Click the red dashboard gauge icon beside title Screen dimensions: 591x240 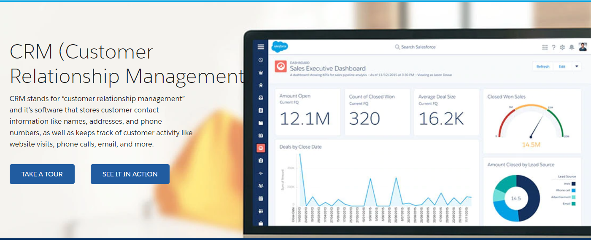(x=281, y=67)
